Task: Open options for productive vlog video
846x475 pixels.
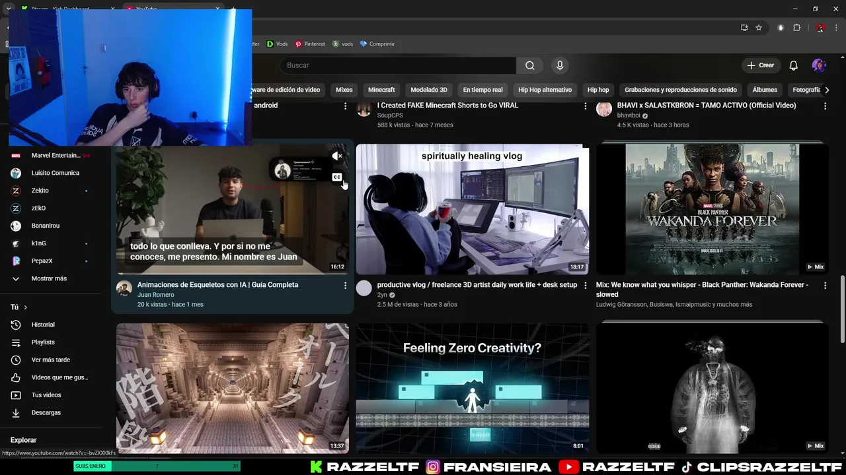Action: tap(585, 285)
